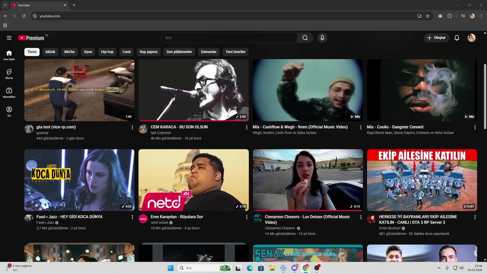
Task: Open a new browser tab
Action: tap(74, 5)
